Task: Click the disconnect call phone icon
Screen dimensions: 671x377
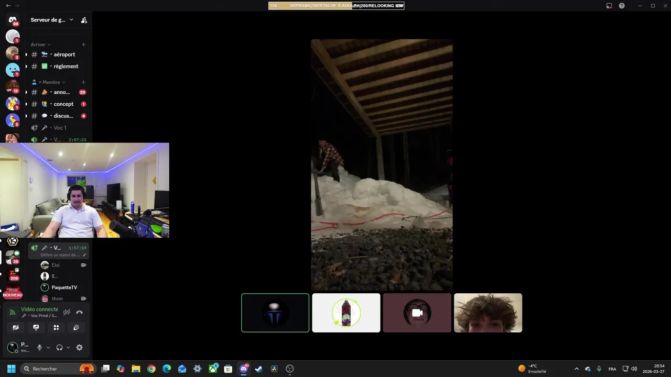Action: pyautogui.click(x=80, y=312)
